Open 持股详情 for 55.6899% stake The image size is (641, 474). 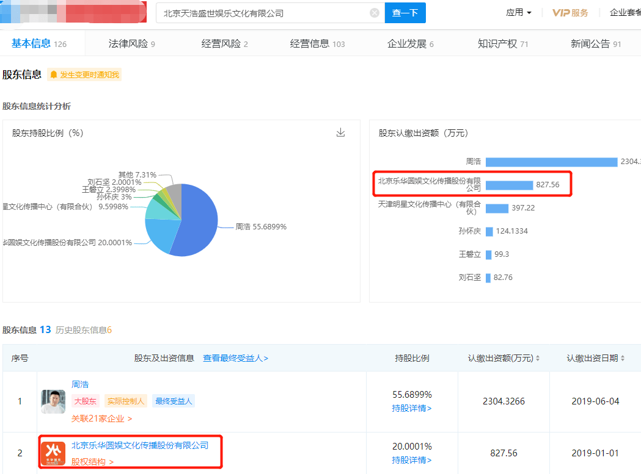412,408
